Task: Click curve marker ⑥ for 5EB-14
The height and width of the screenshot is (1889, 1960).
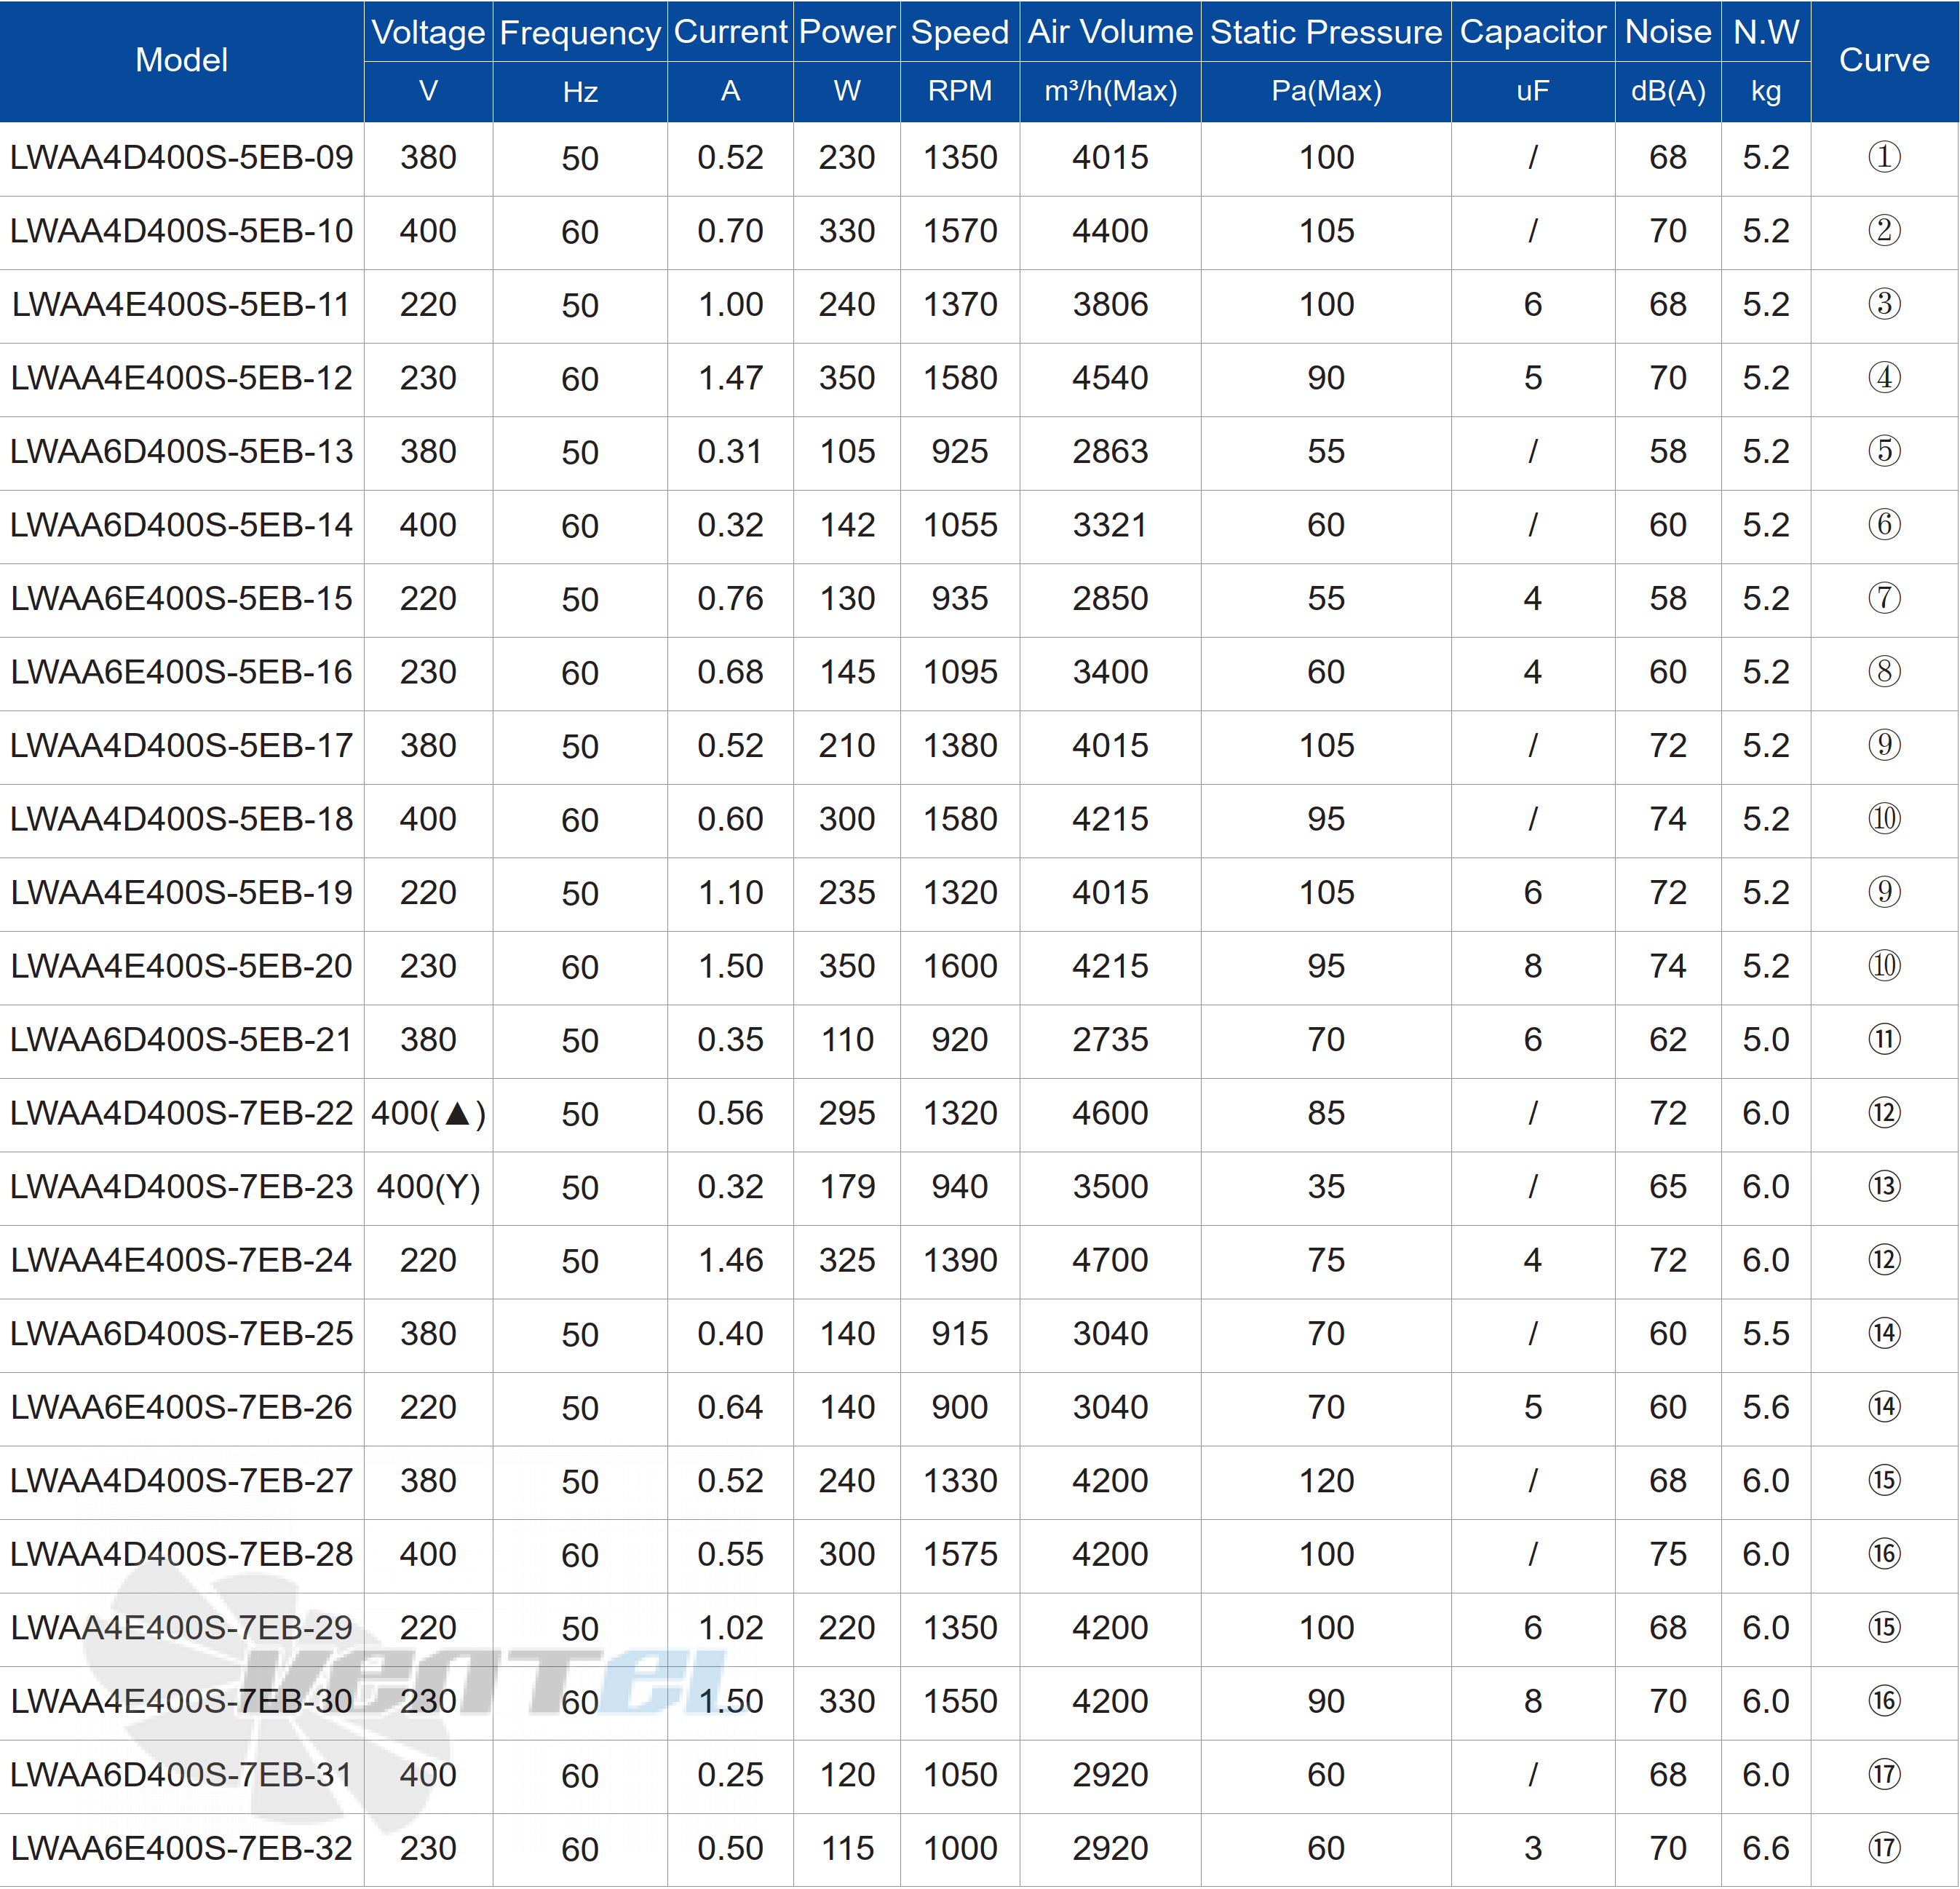Action: click(1884, 525)
